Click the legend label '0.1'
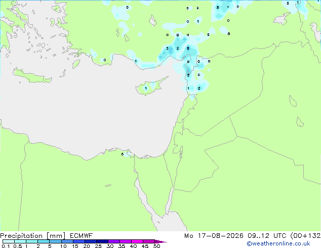 (x=6, y=246)
